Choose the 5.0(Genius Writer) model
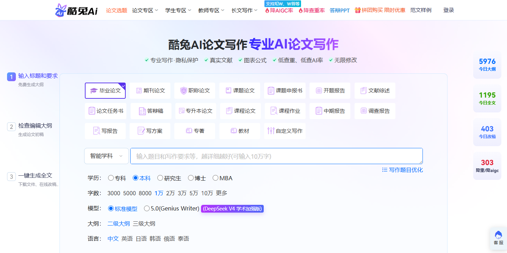Screen dimensions: 507x253 (x=147, y=208)
